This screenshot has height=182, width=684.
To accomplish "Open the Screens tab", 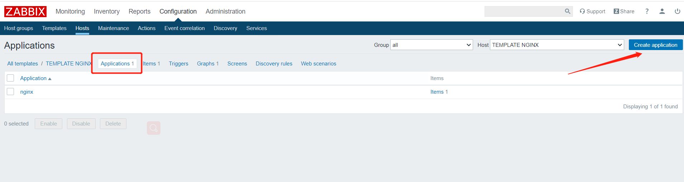I will click(237, 64).
